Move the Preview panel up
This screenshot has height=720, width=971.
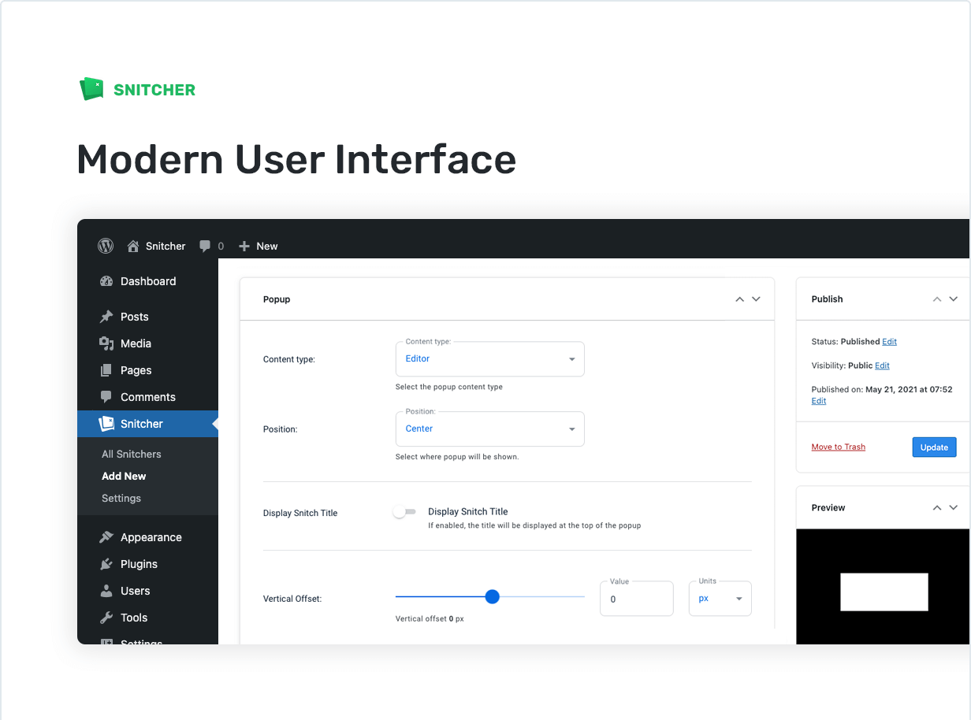tap(937, 508)
